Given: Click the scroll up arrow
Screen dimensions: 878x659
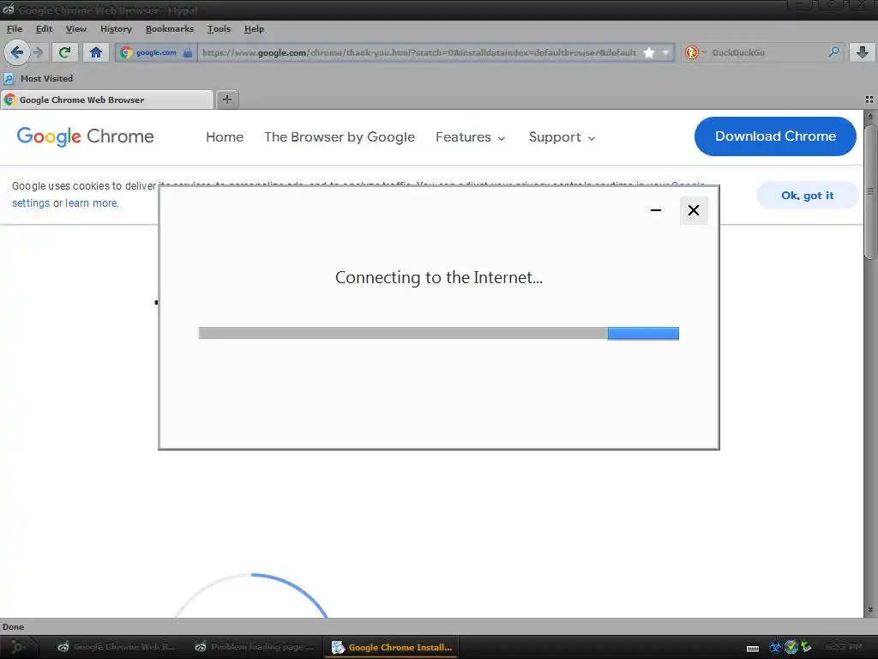Looking at the screenshot, I should pyautogui.click(x=870, y=117).
